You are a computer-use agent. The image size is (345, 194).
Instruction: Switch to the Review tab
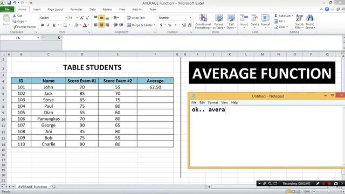107,10
